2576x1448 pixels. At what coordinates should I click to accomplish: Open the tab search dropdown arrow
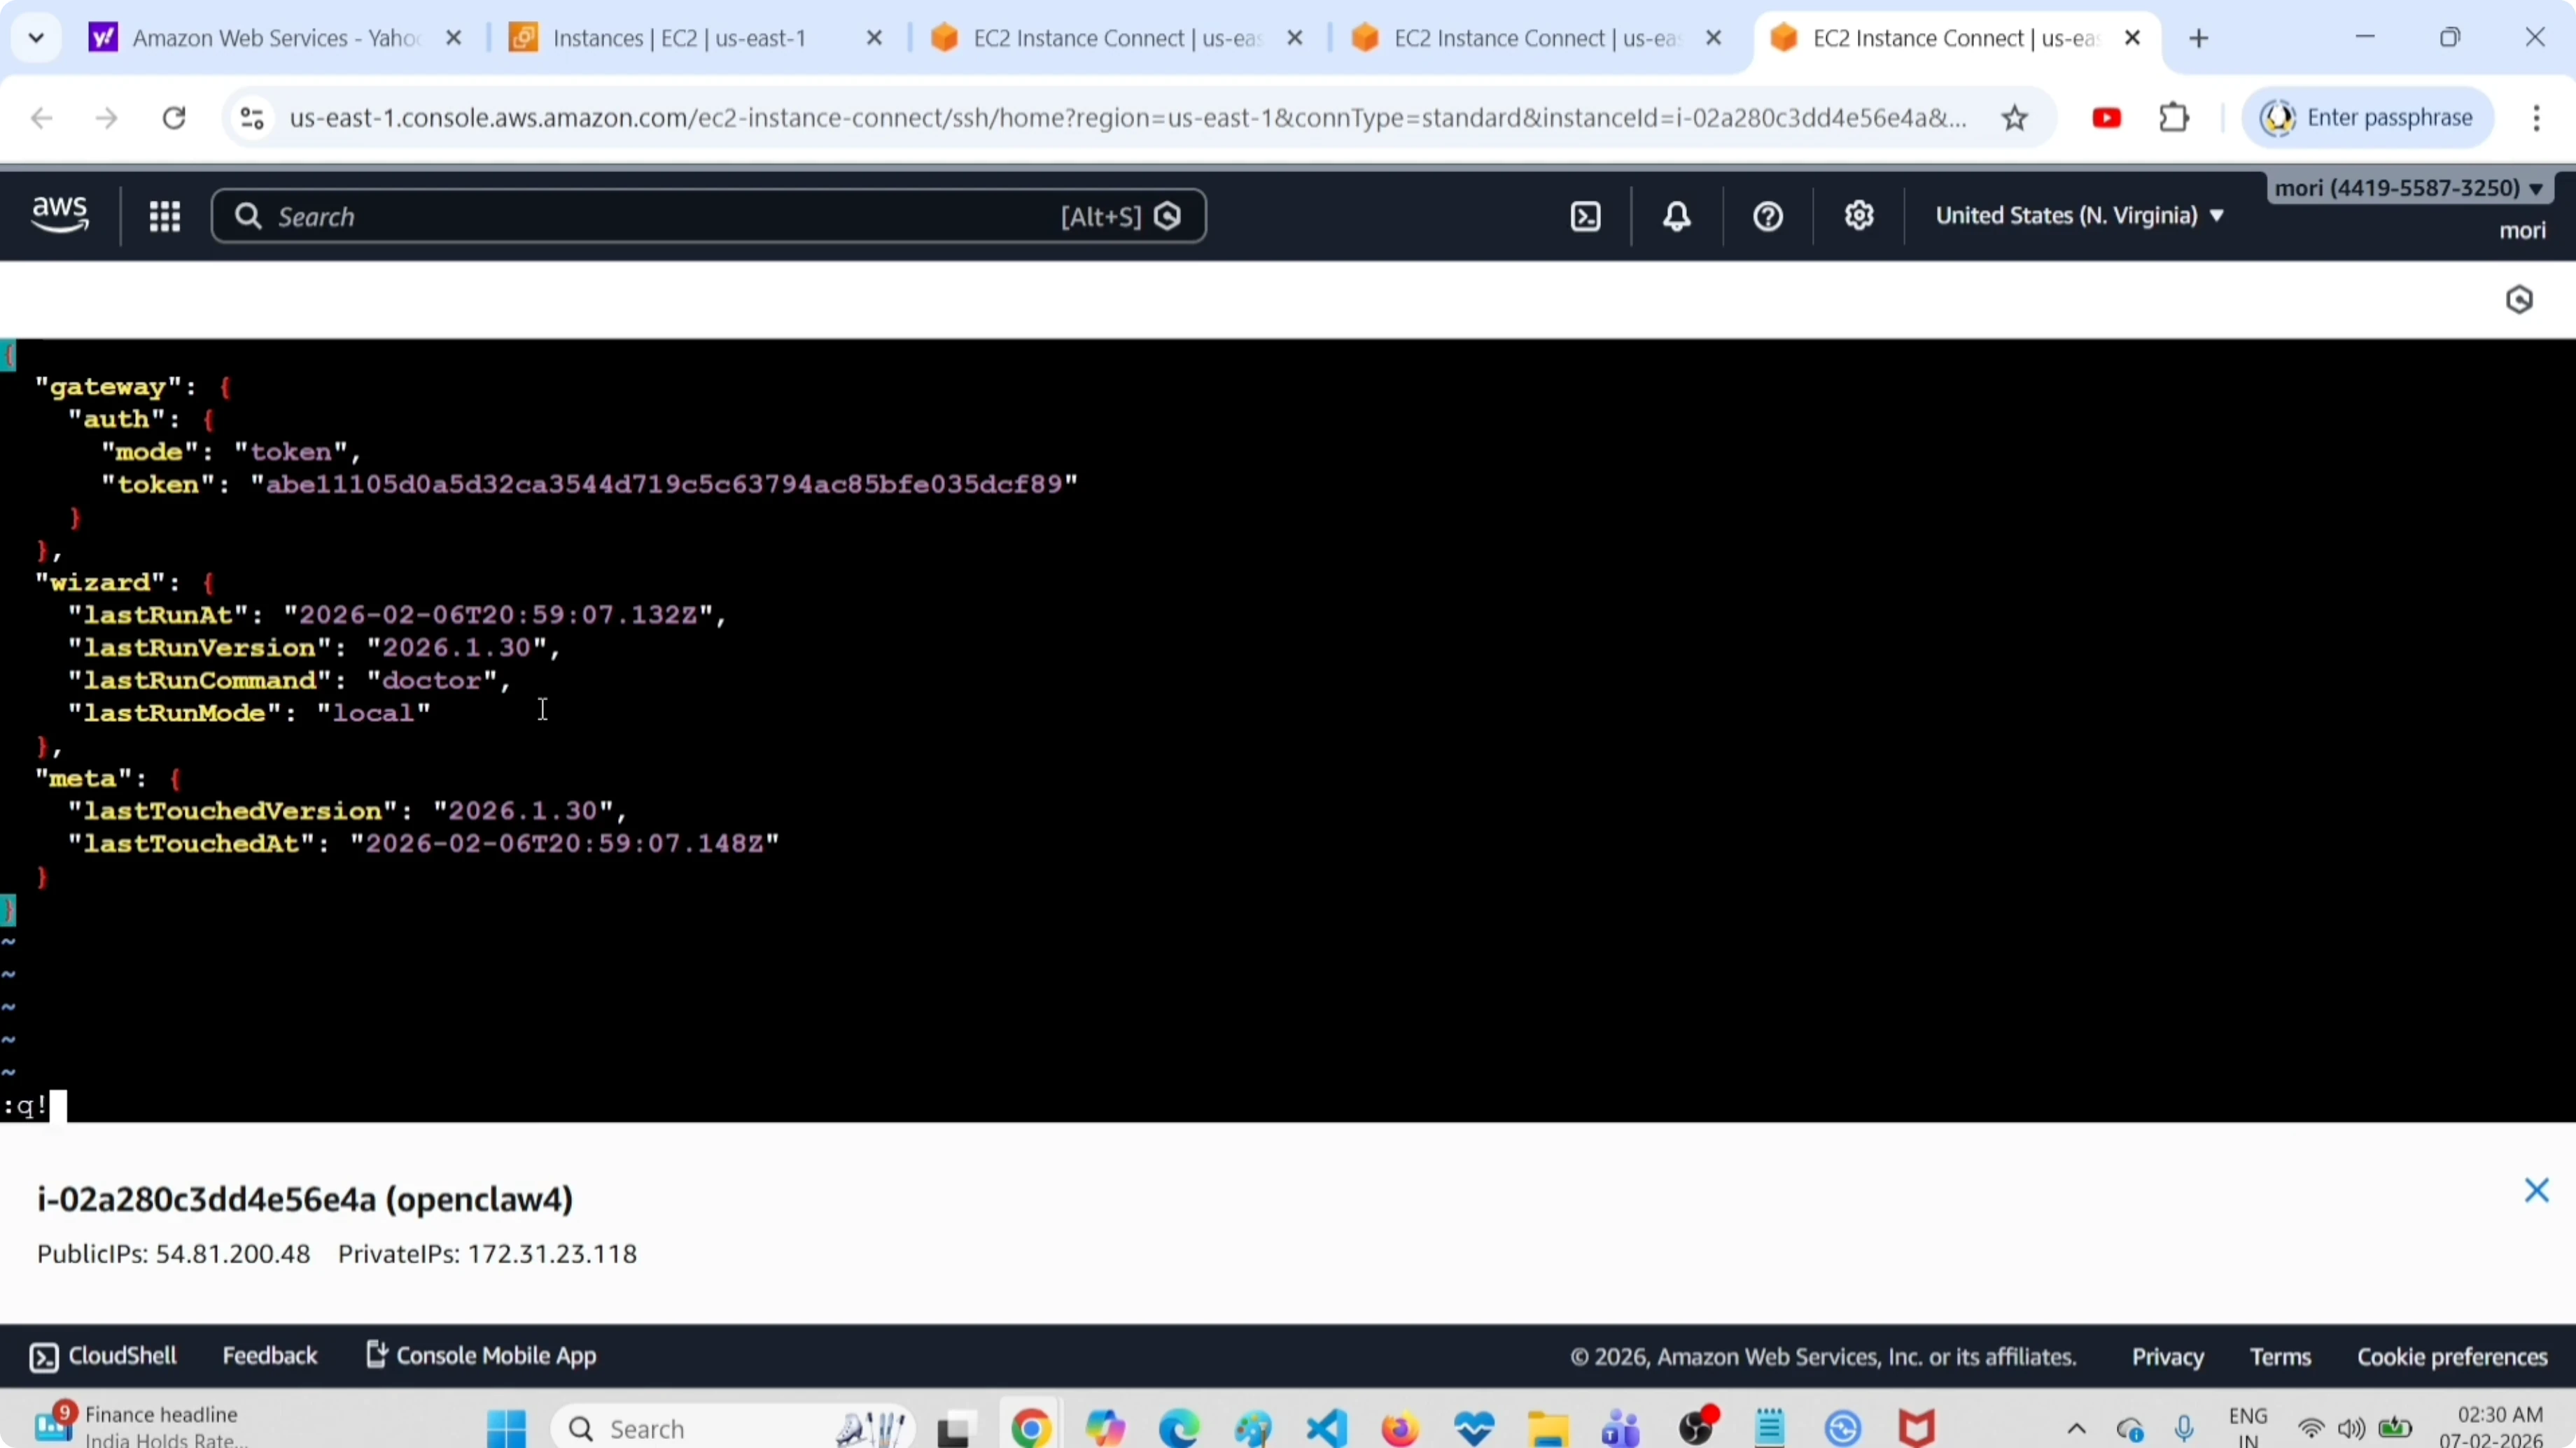(36, 38)
